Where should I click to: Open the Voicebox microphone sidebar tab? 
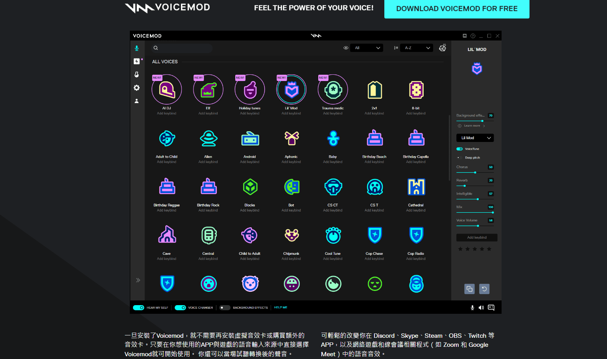(x=137, y=48)
